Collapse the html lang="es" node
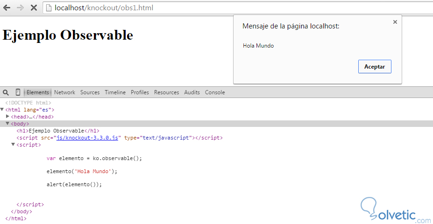 pos(2,110)
